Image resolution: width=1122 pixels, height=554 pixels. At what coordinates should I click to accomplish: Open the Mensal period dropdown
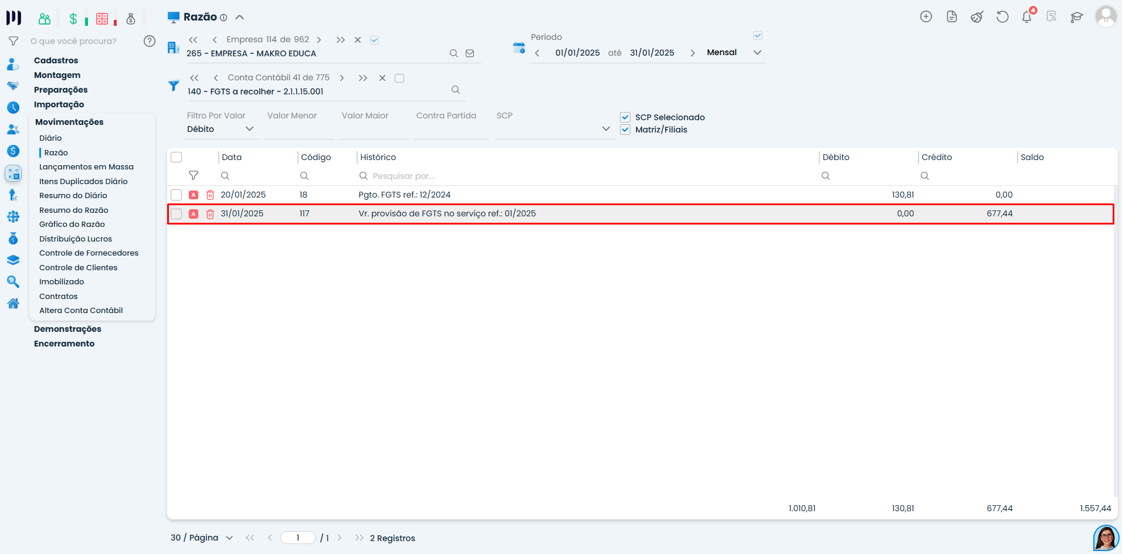pyautogui.click(x=757, y=53)
